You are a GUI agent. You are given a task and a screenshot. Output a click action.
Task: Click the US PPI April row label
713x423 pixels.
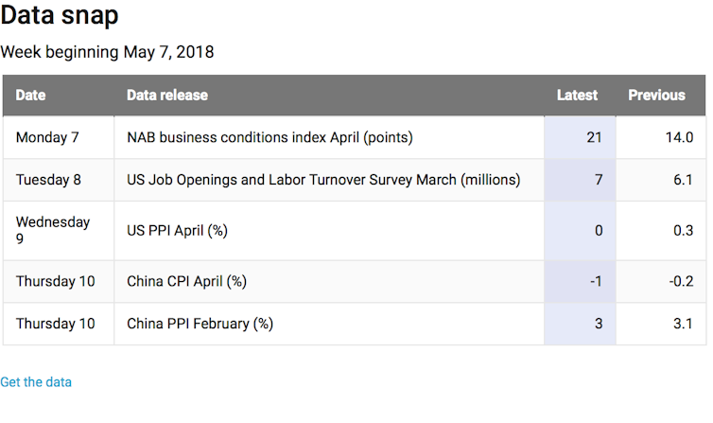[x=178, y=231]
